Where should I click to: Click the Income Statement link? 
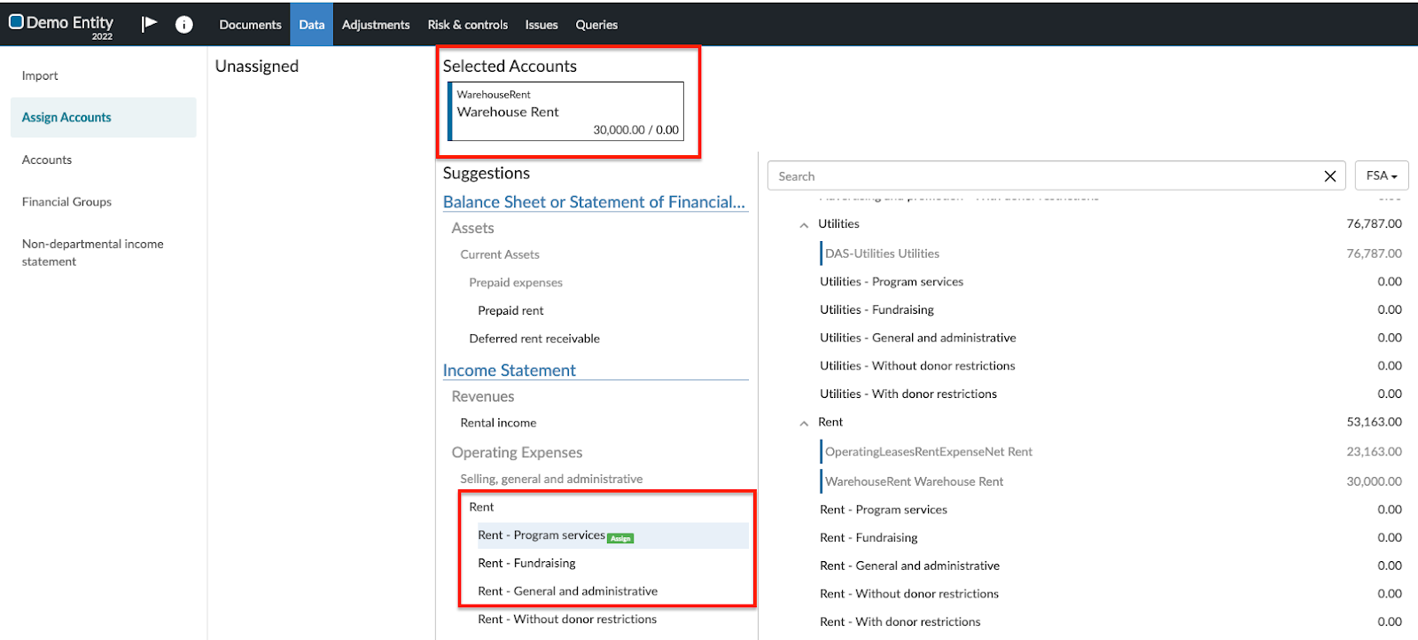pos(510,371)
